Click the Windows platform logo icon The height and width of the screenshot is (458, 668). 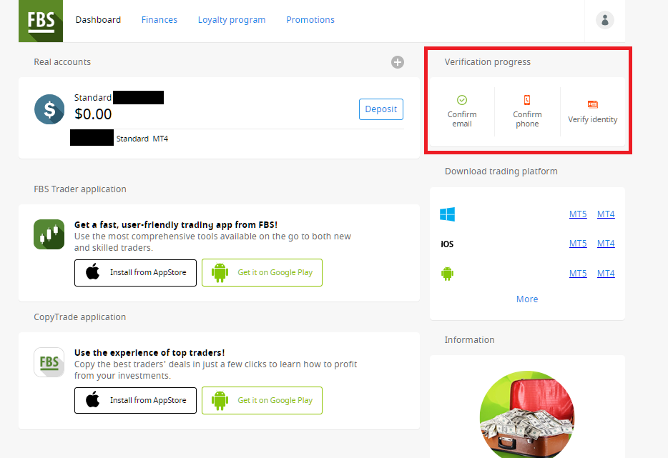447,214
